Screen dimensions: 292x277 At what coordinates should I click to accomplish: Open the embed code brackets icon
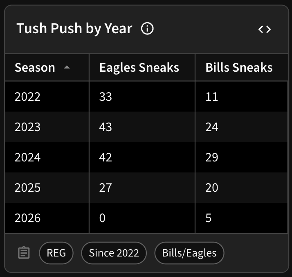pyautogui.click(x=265, y=29)
